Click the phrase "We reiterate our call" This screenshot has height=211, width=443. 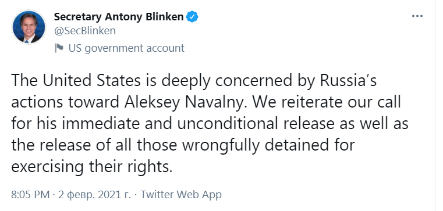327,102
